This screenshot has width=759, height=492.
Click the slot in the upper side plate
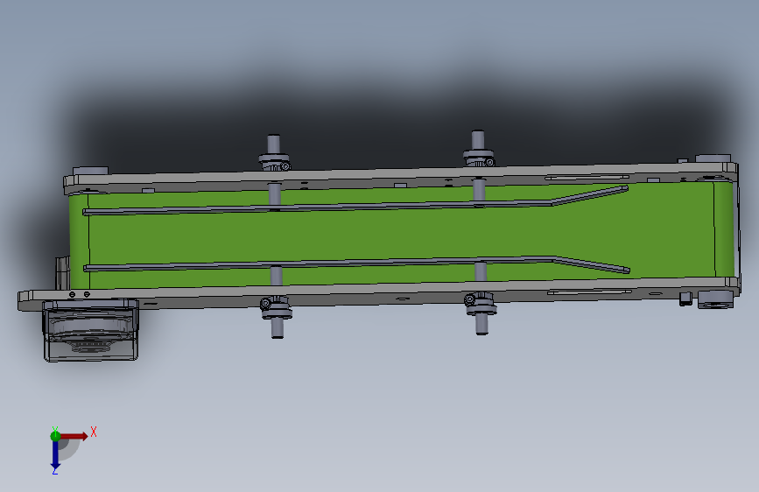point(587,177)
